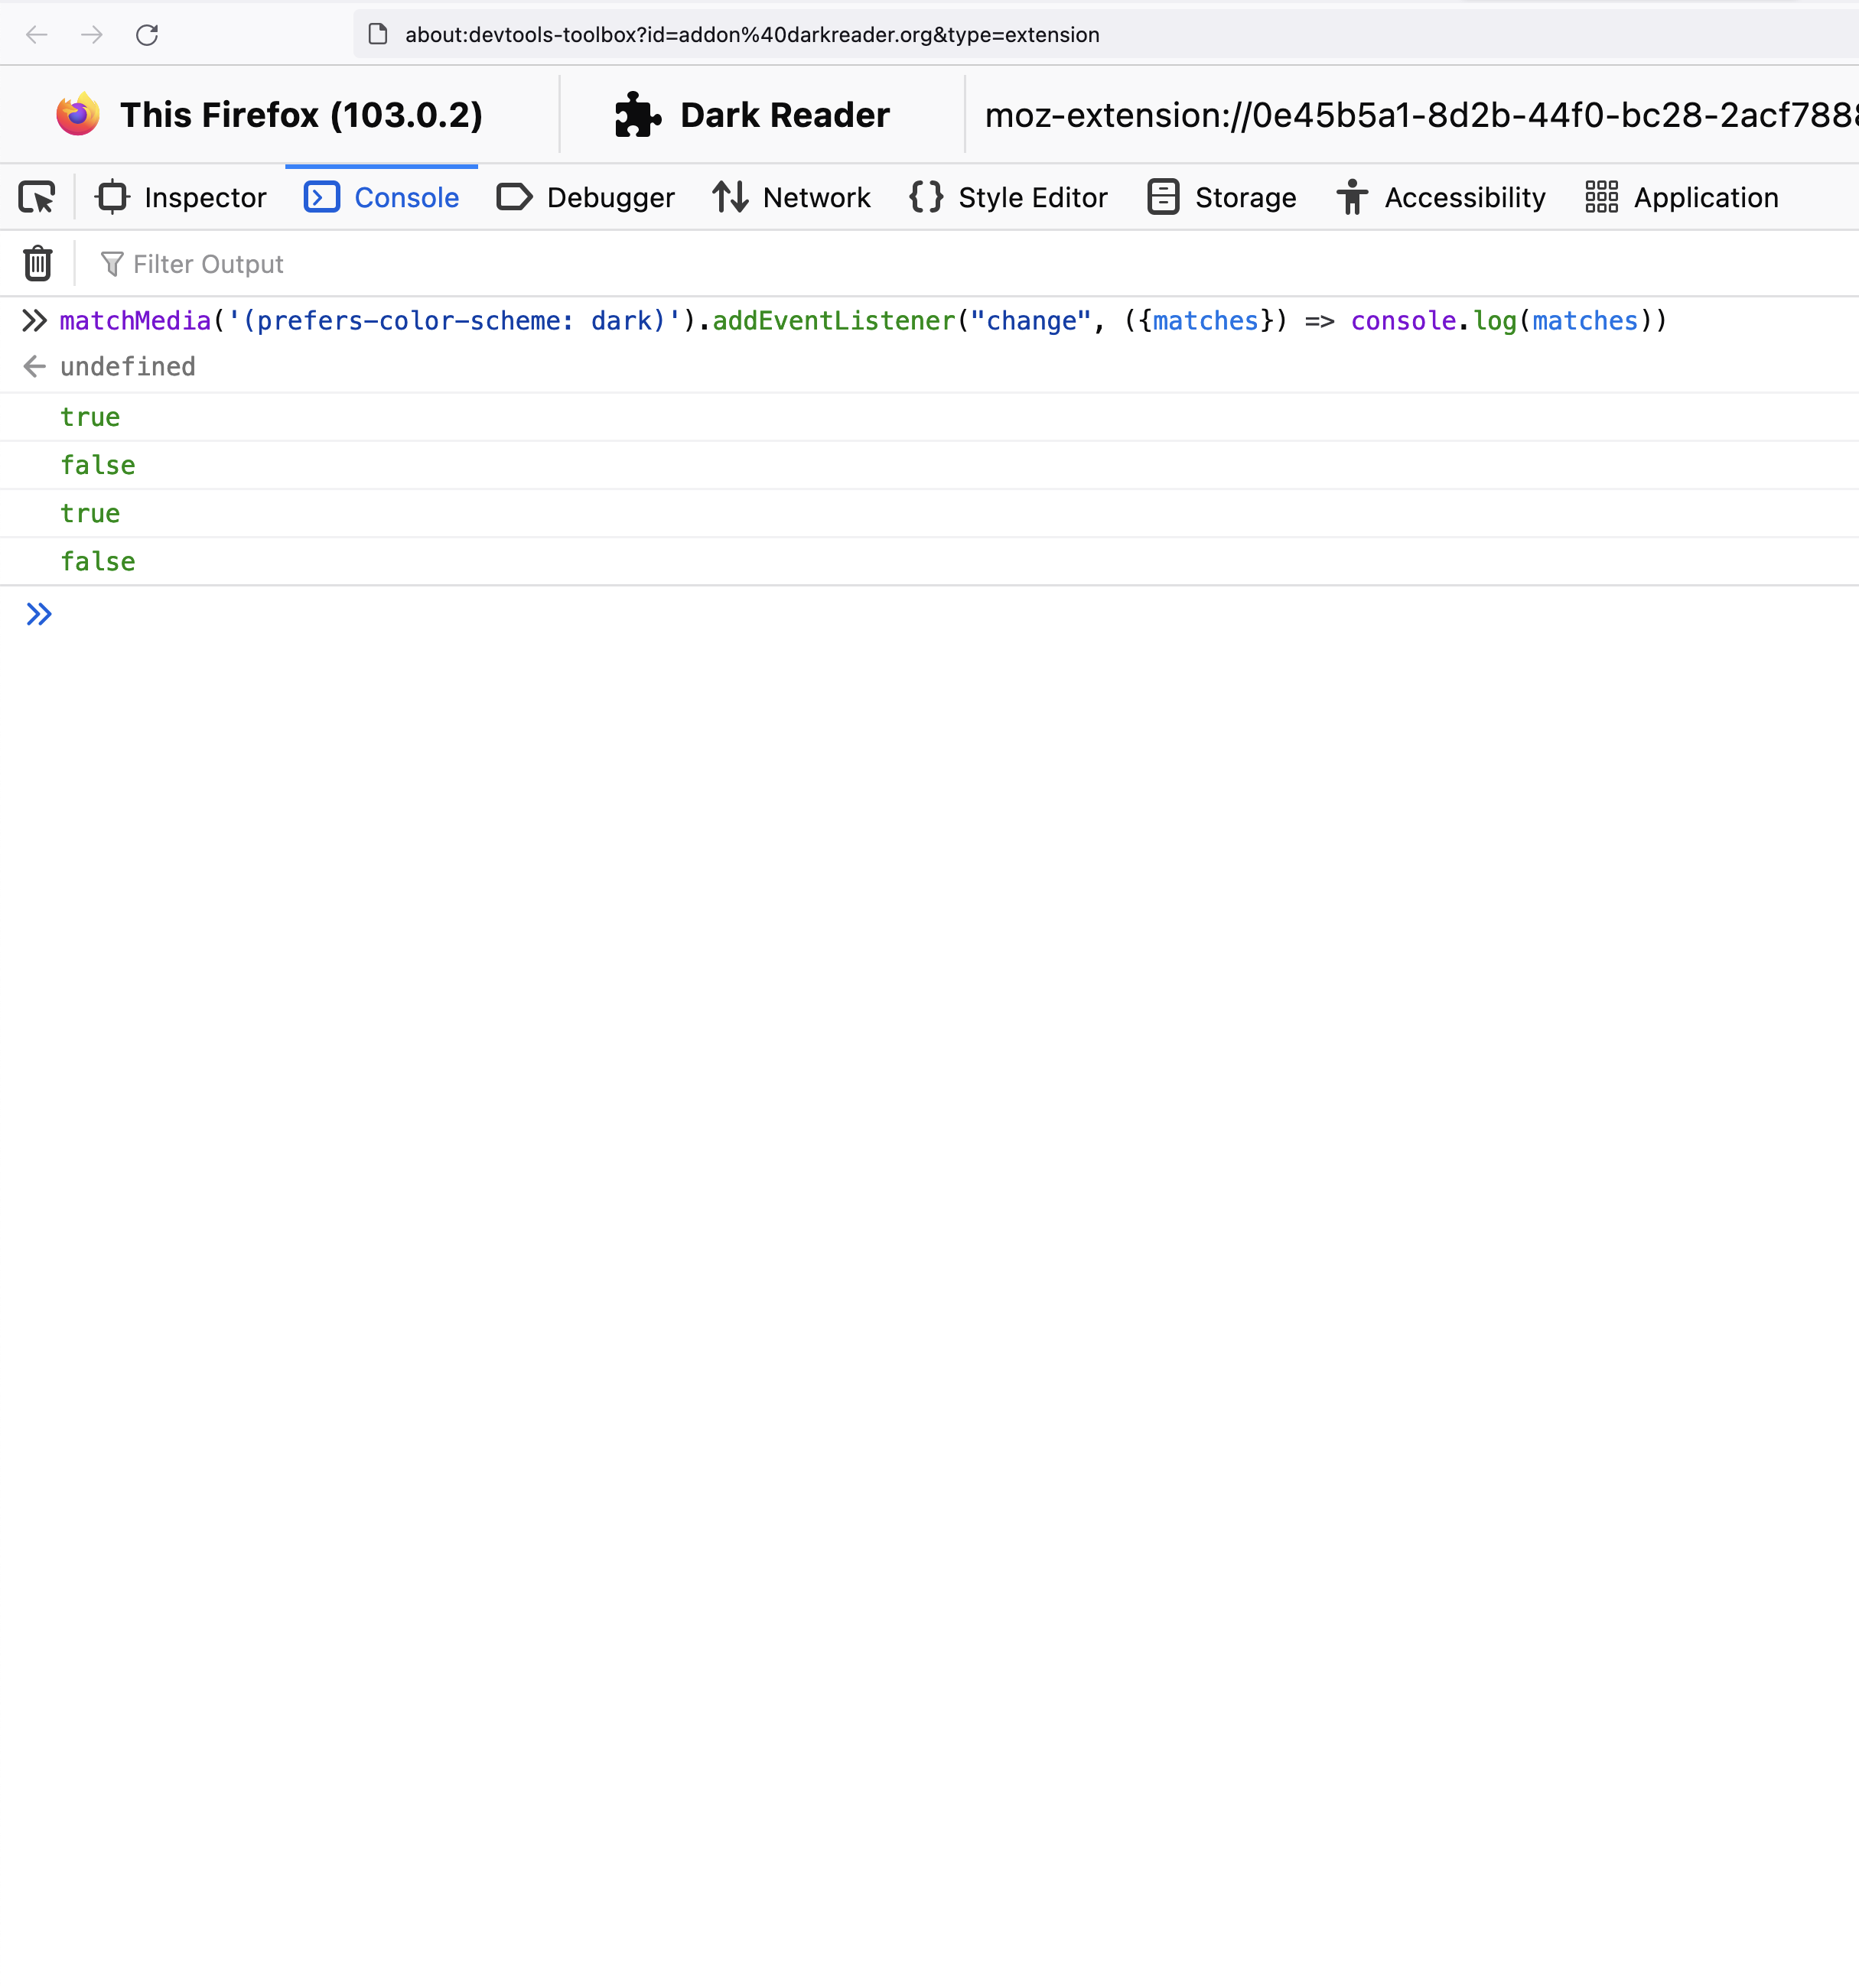Switch to the Console tab
The height and width of the screenshot is (1988, 1859).
[380, 197]
